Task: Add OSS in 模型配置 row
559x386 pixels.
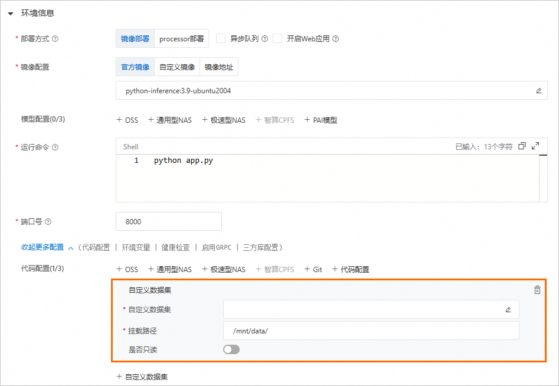Action: click(x=128, y=120)
